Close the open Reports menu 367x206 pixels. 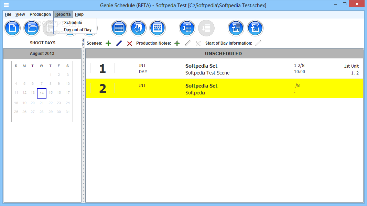63,14
